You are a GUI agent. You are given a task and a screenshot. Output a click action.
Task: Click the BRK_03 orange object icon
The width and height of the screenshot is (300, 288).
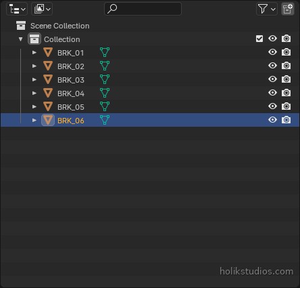point(48,79)
